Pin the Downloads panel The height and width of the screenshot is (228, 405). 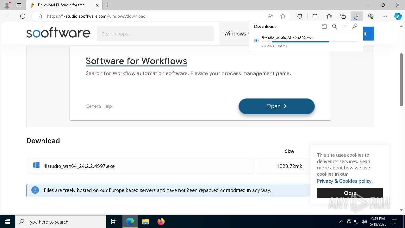click(355, 26)
